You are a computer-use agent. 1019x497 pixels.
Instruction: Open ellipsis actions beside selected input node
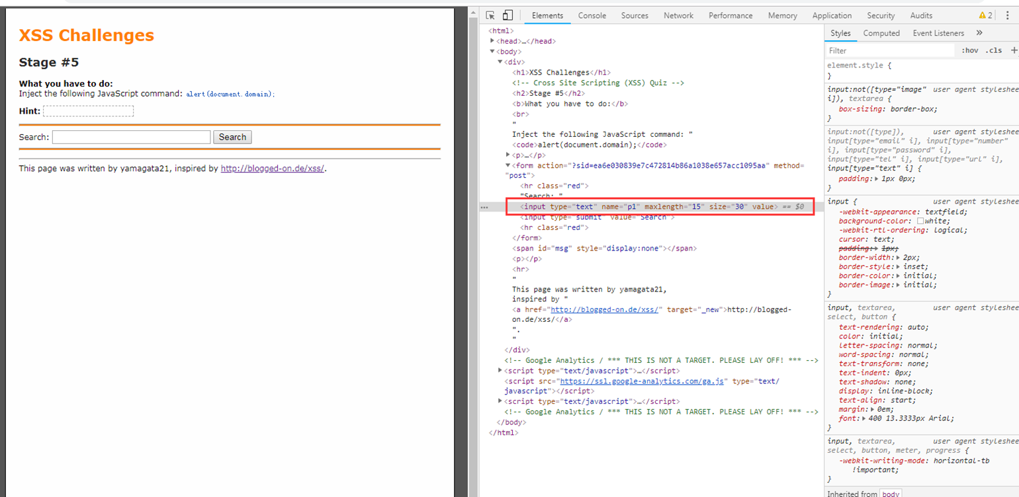484,207
